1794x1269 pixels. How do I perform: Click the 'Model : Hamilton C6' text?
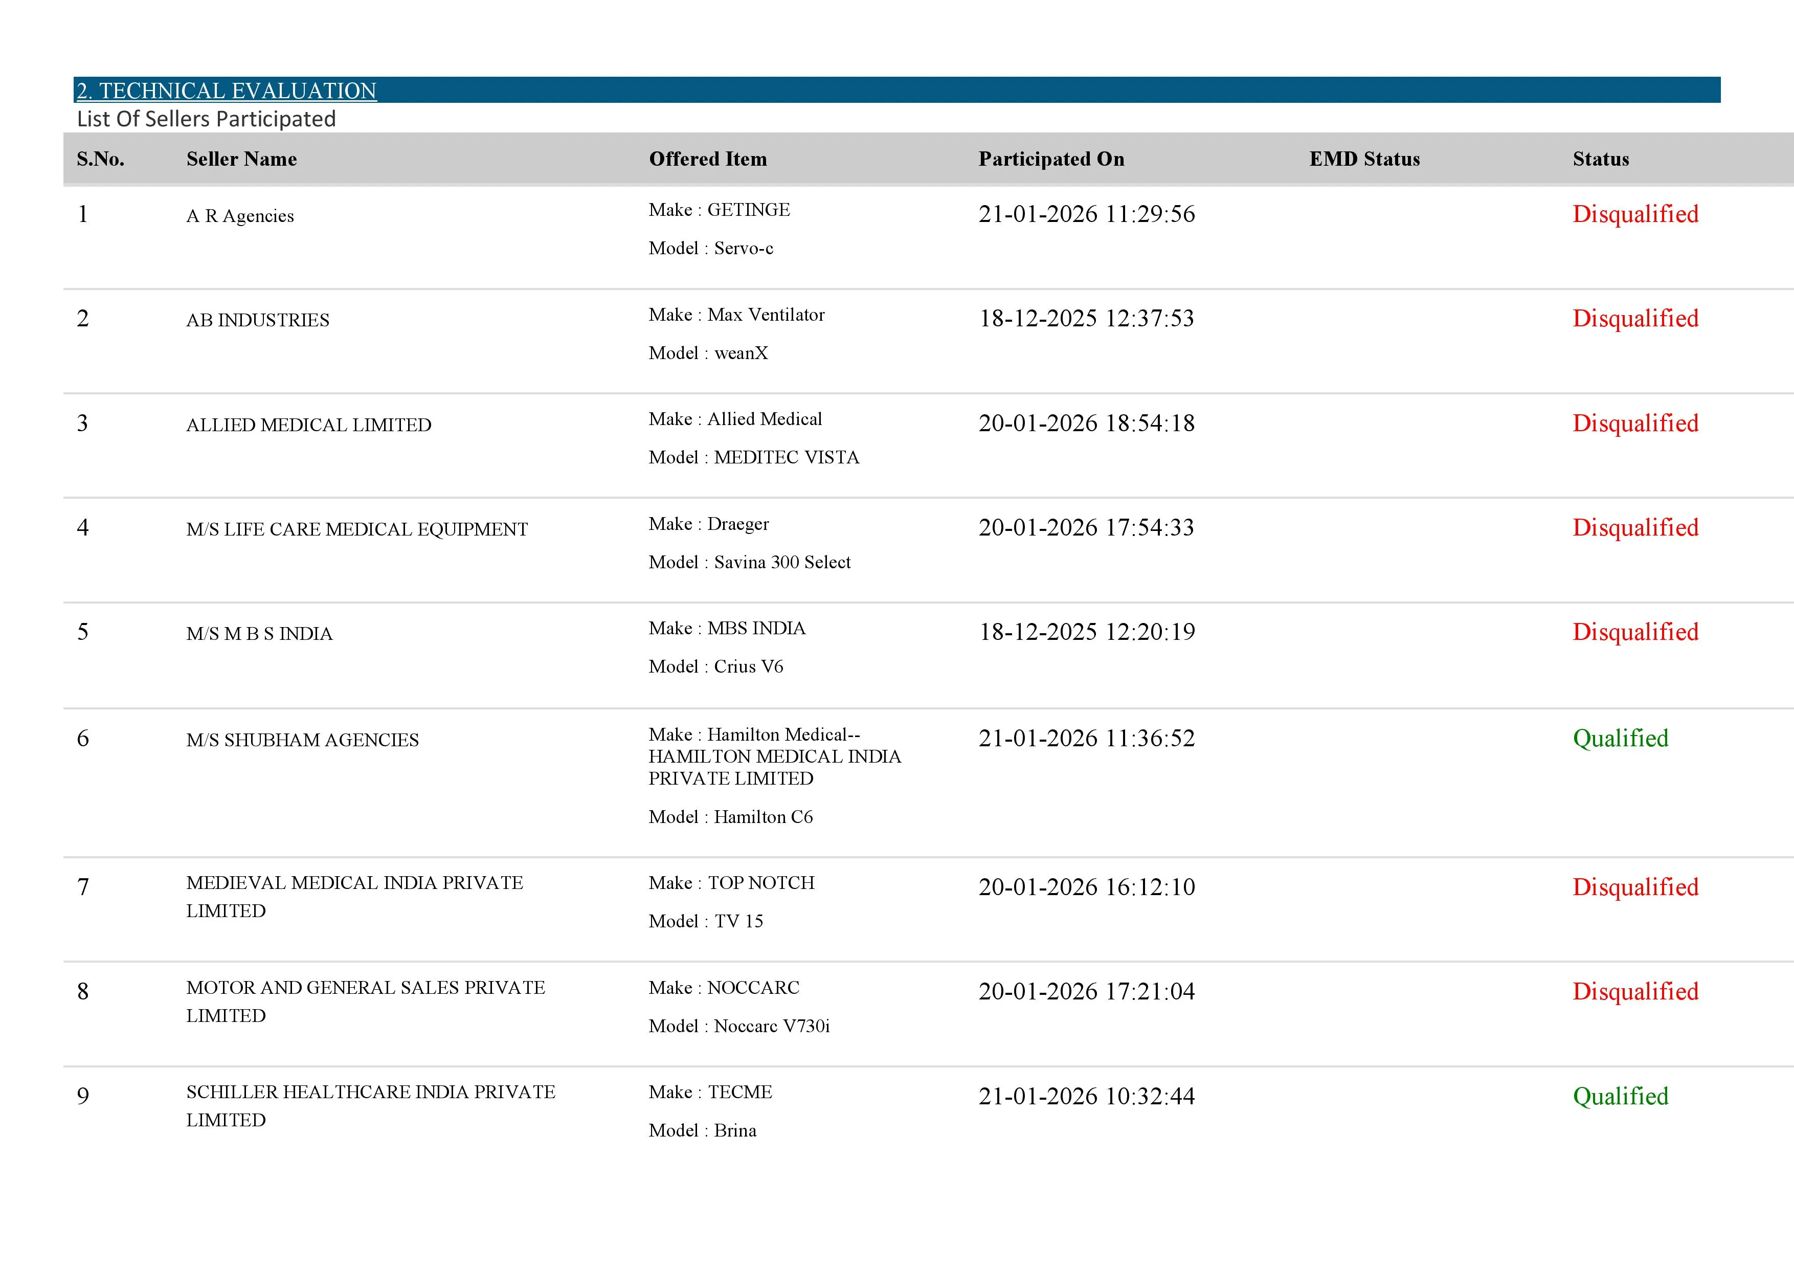[x=731, y=816]
